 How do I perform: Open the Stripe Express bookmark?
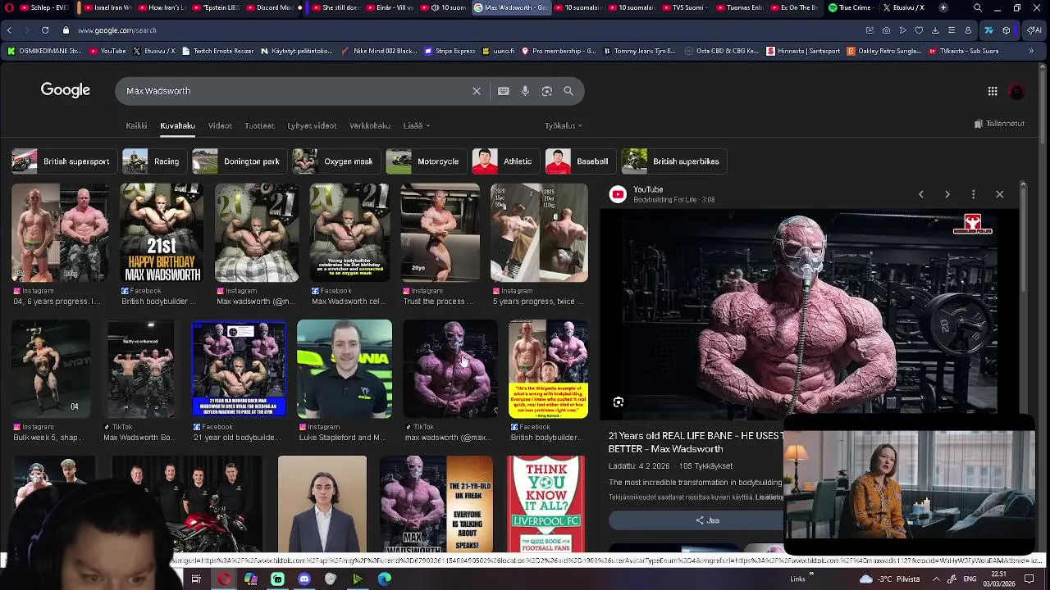[450, 51]
